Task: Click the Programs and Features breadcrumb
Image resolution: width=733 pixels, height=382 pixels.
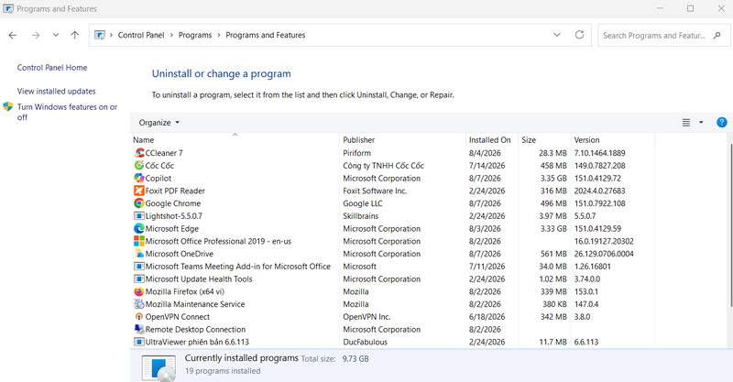Action: tap(266, 35)
